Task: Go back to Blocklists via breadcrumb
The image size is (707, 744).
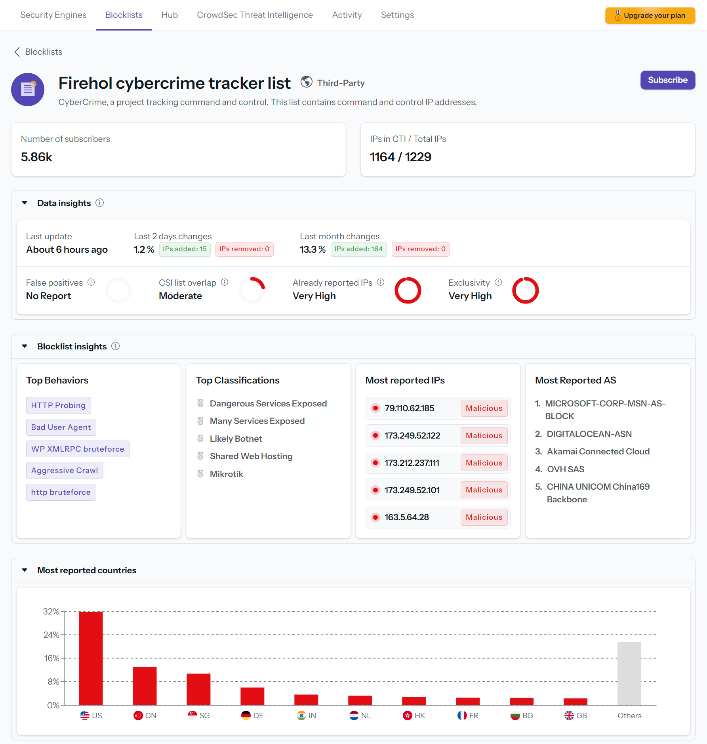Action: pyautogui.click(x=44, y=52)
